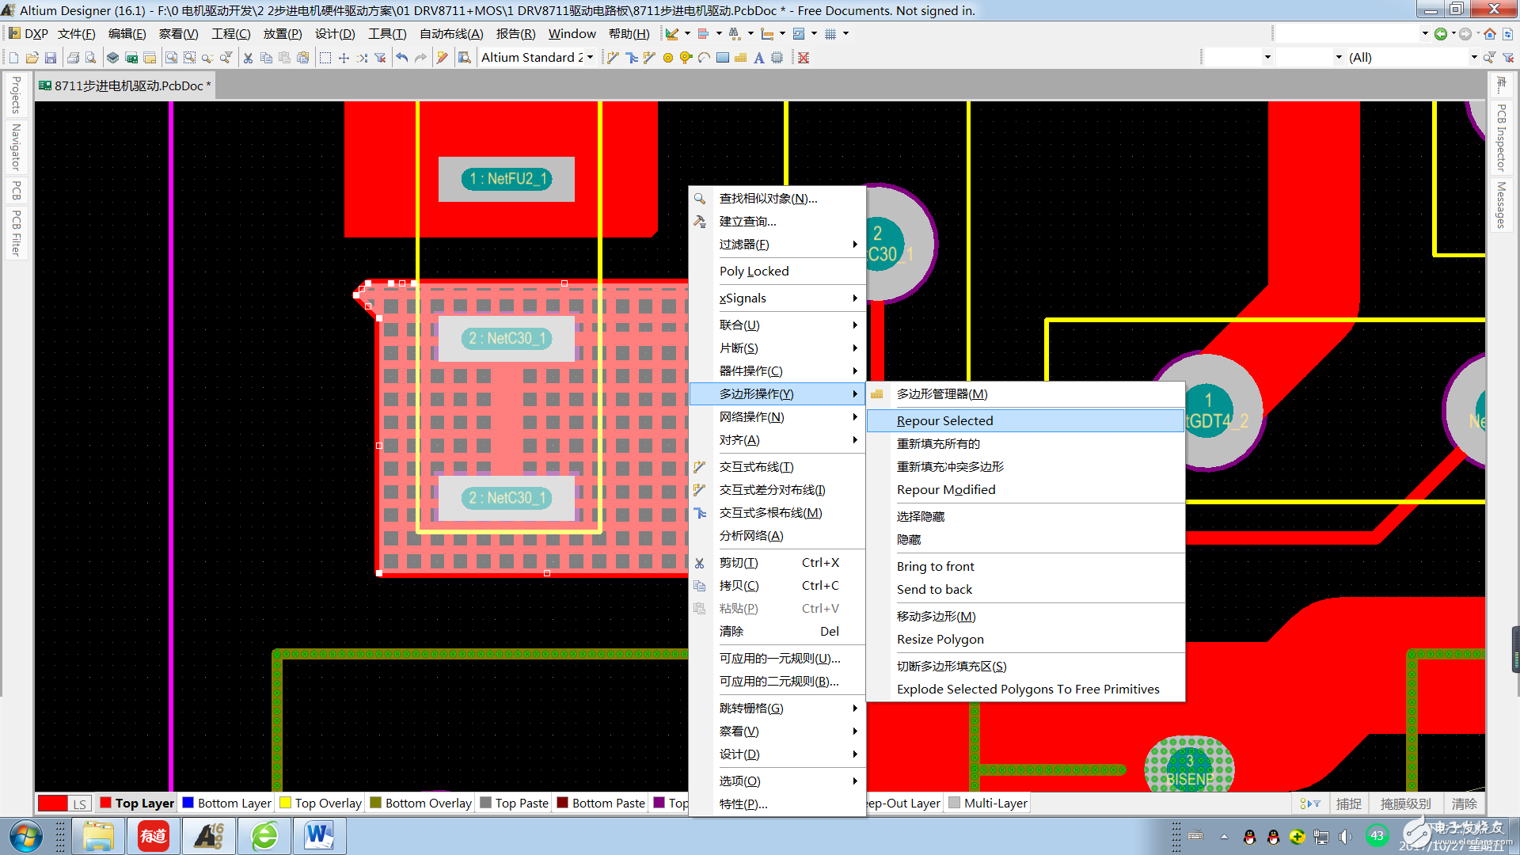Expand the (All) filter dropdown
The height and width of the screenshot is (855, 1520).
point(1473,57)
